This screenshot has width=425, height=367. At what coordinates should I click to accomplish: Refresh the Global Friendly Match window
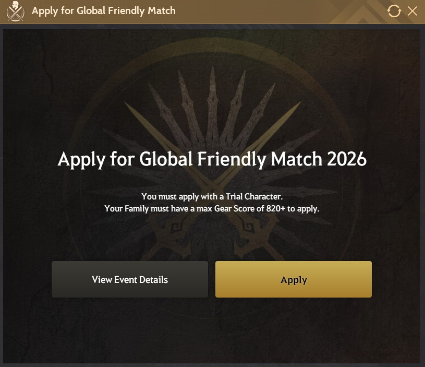tap(394, 11)
